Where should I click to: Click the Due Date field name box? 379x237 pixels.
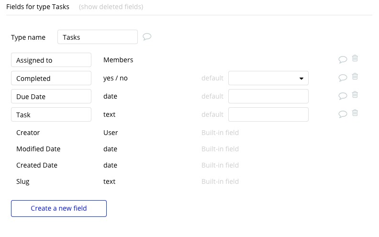pyautogui.click(x=51, y=96)
